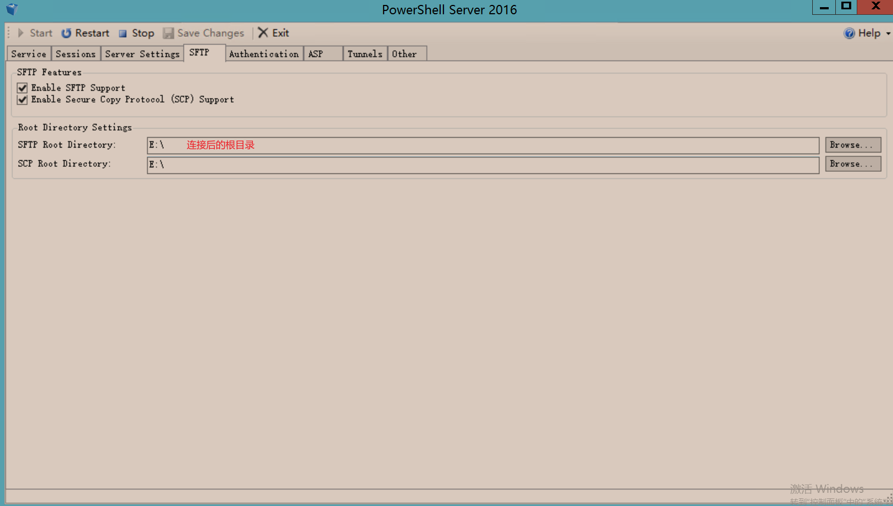Close the PowerShell Server window
The image size is (893, 506).
[875, 7]
